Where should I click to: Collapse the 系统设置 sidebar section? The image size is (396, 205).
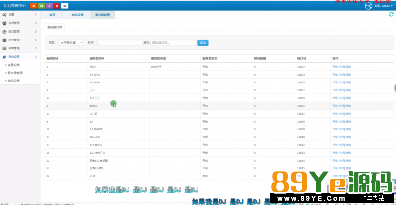coord(20,57)
